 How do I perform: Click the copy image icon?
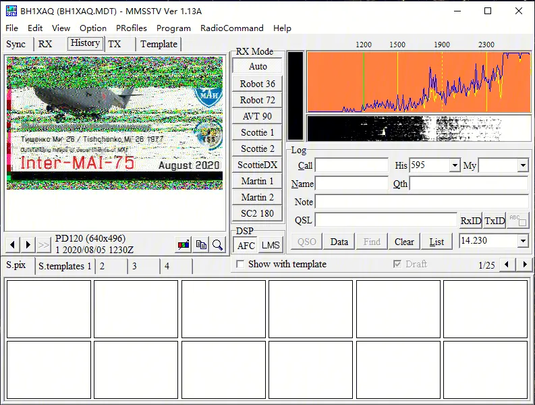coord(201,244)
